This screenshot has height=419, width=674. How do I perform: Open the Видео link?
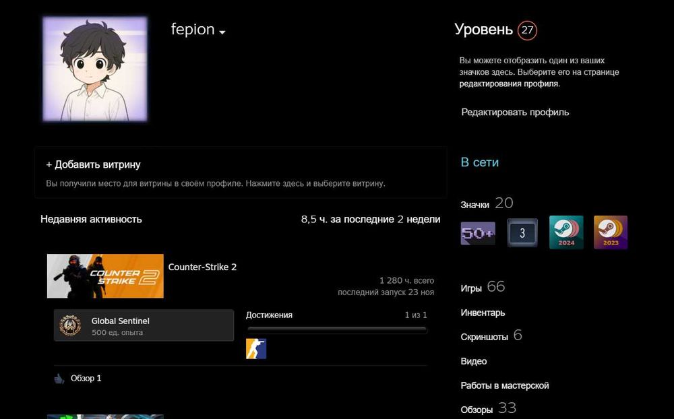pyautogui.click(x=474, y=362)
